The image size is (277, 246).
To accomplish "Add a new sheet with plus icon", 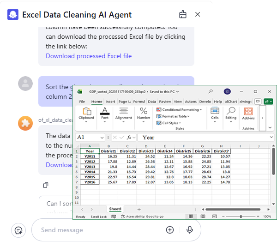I will pyautogui.click(x=139, y=209).
